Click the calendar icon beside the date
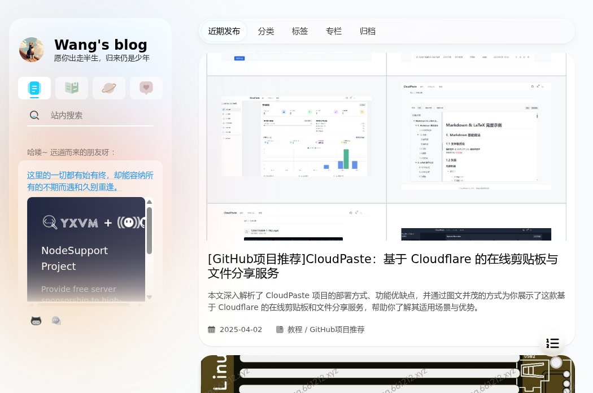This screenshot has height=393, width=593. point(211,329)
